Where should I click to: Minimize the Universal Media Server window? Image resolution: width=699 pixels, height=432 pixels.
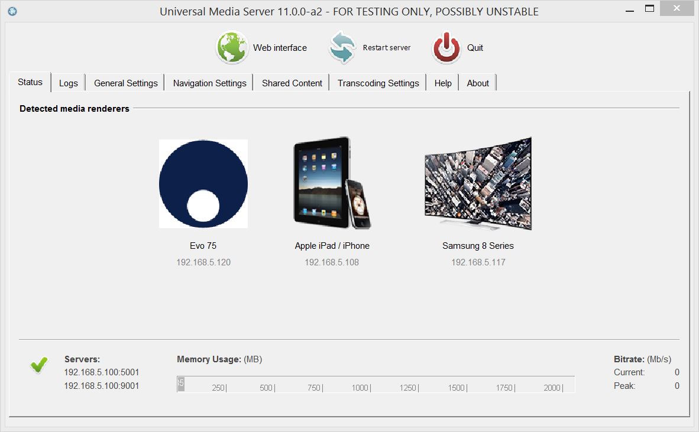pyautogui.click(x=630, y=10)
